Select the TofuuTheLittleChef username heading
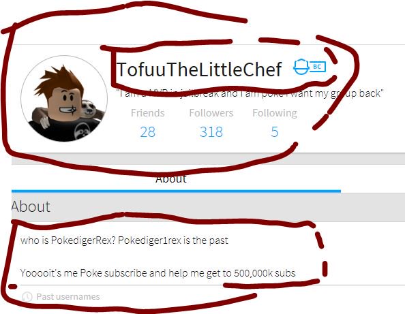 (199, 69)
